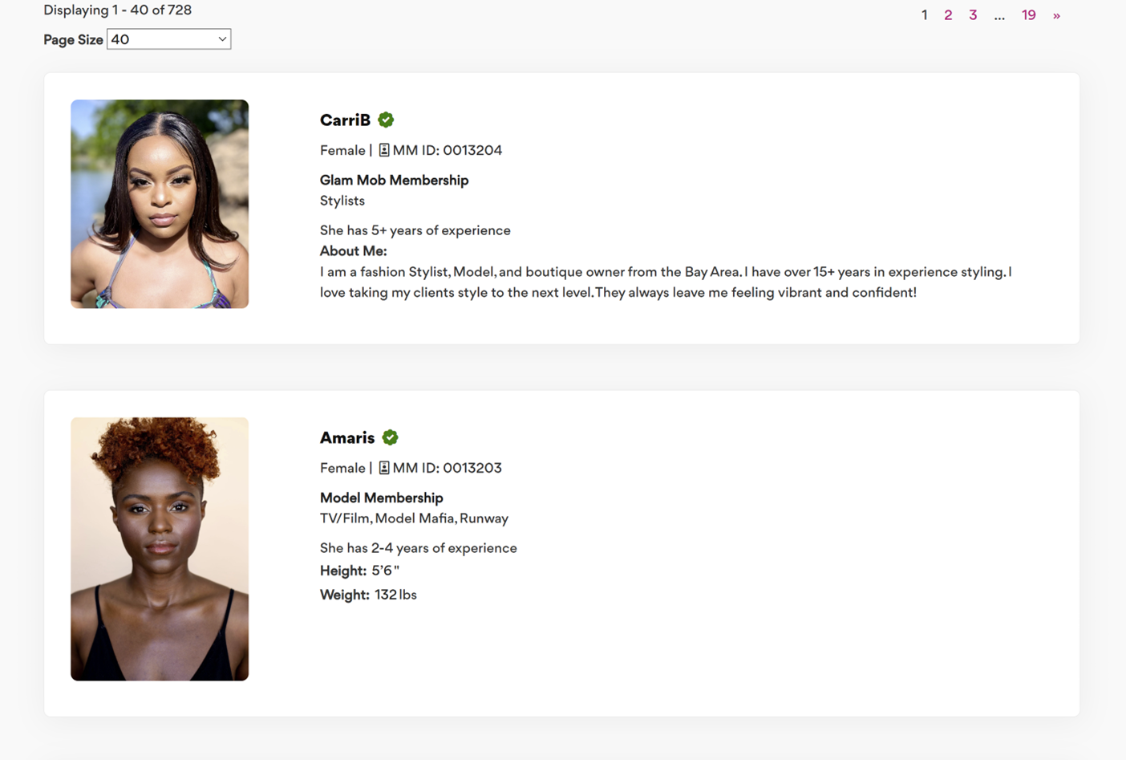1126x760 pixels.
Task: Click Glam Mob Membership heading
Action: tap(394, 180)
